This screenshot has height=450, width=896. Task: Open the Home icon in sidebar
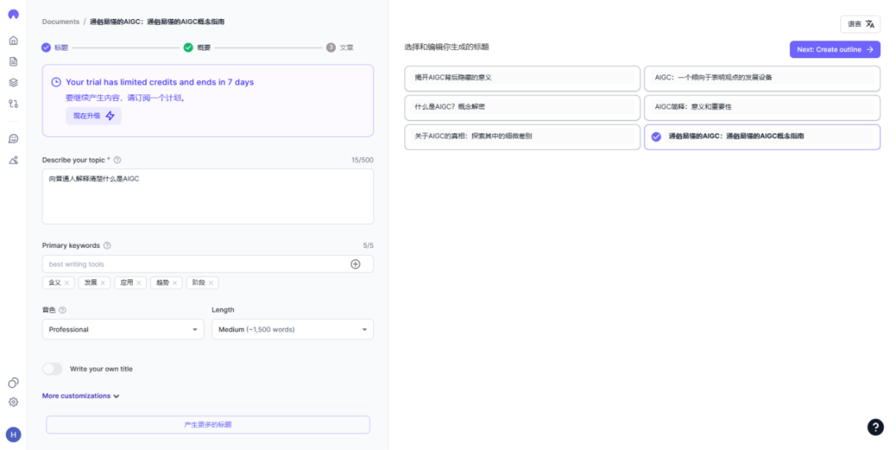pos(13,40)
